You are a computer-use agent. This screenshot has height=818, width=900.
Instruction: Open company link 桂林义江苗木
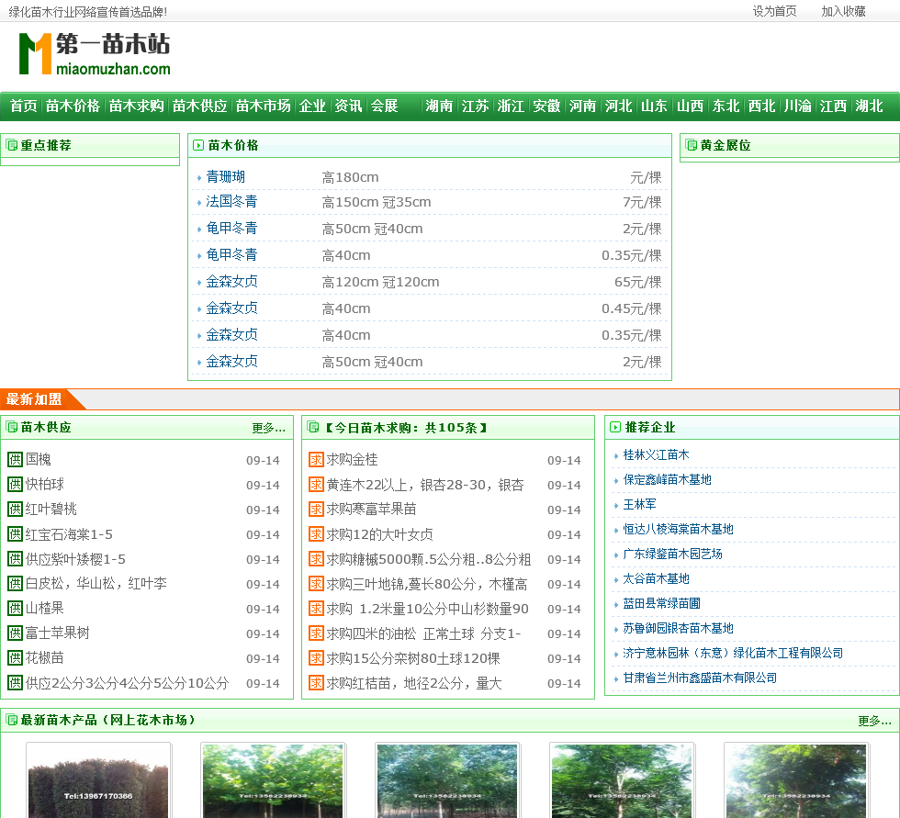point(656,454)
